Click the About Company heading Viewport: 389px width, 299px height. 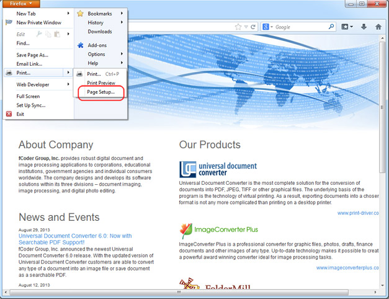[x=56, y=145]
